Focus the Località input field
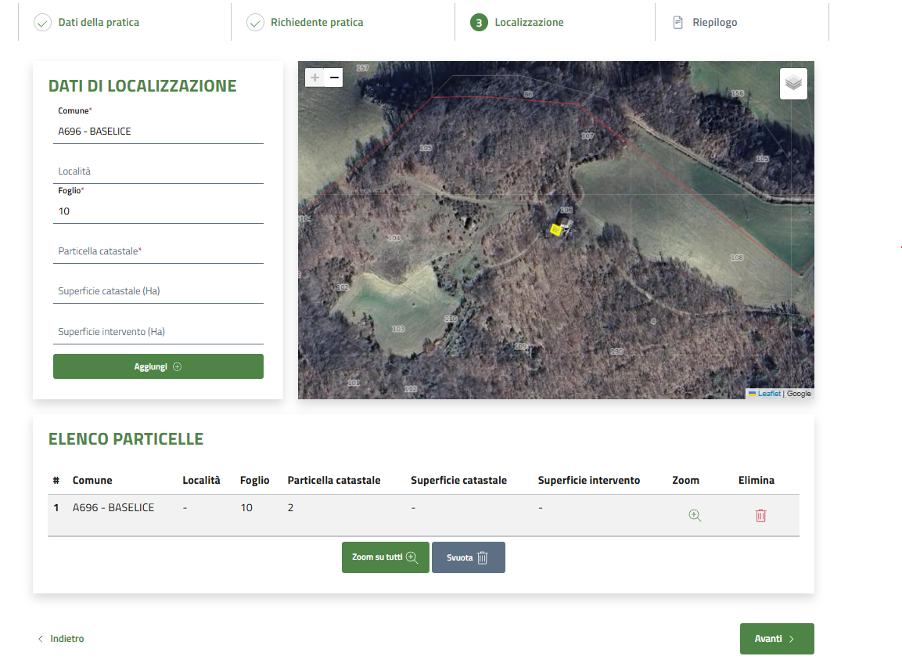 [158, 171]
